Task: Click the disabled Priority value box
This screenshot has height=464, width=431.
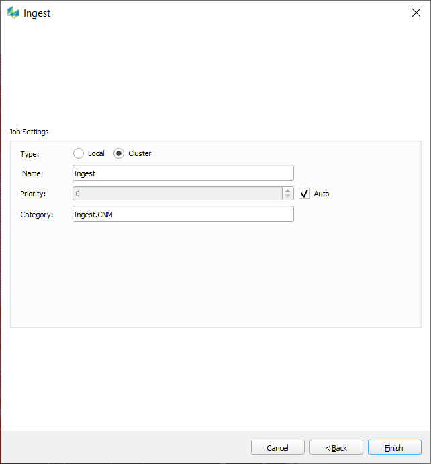Action: (177, 194)
